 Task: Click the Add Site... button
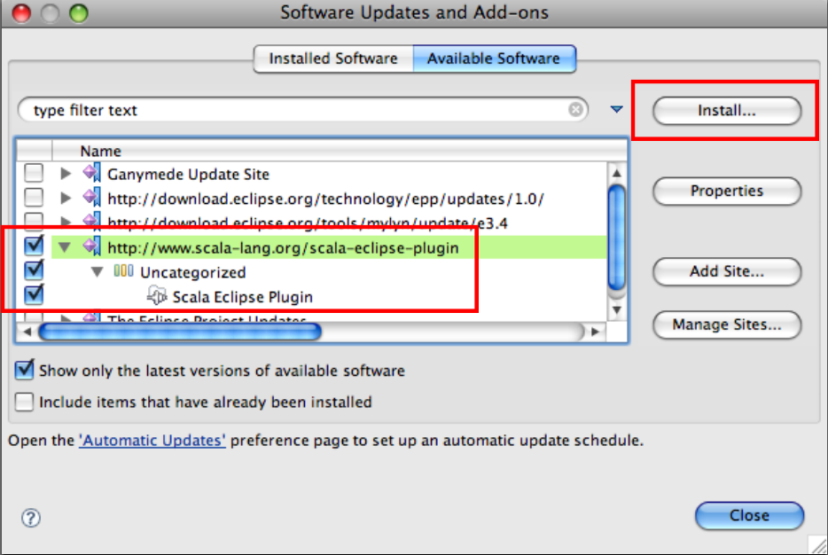click(x=727, y=271)
